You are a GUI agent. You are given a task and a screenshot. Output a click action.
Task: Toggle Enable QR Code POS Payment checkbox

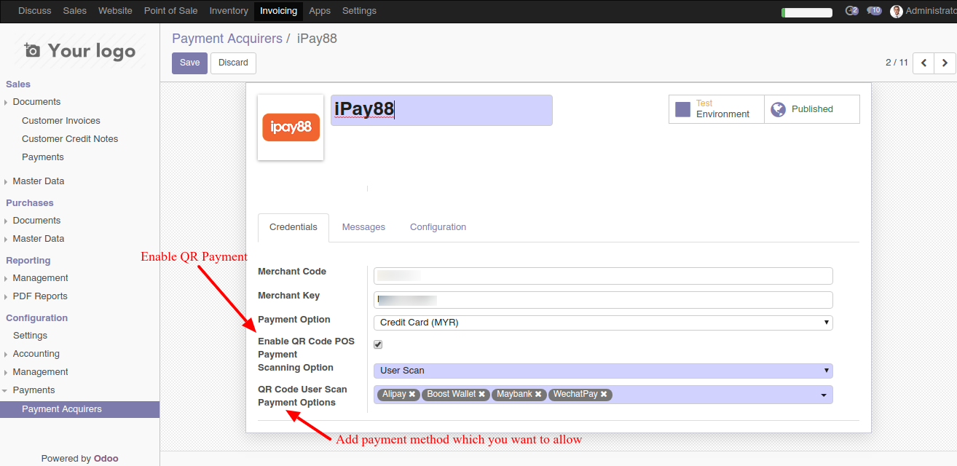[x=378, y=344]
